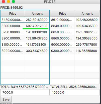Select amount cell 124.36588000
101x104 pixels.
tap(87, 38)
